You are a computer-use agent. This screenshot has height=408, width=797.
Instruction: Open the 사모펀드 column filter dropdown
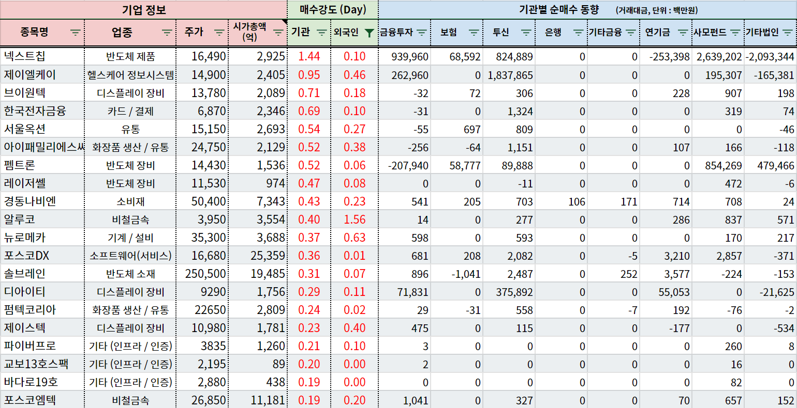tap(735, 33)
